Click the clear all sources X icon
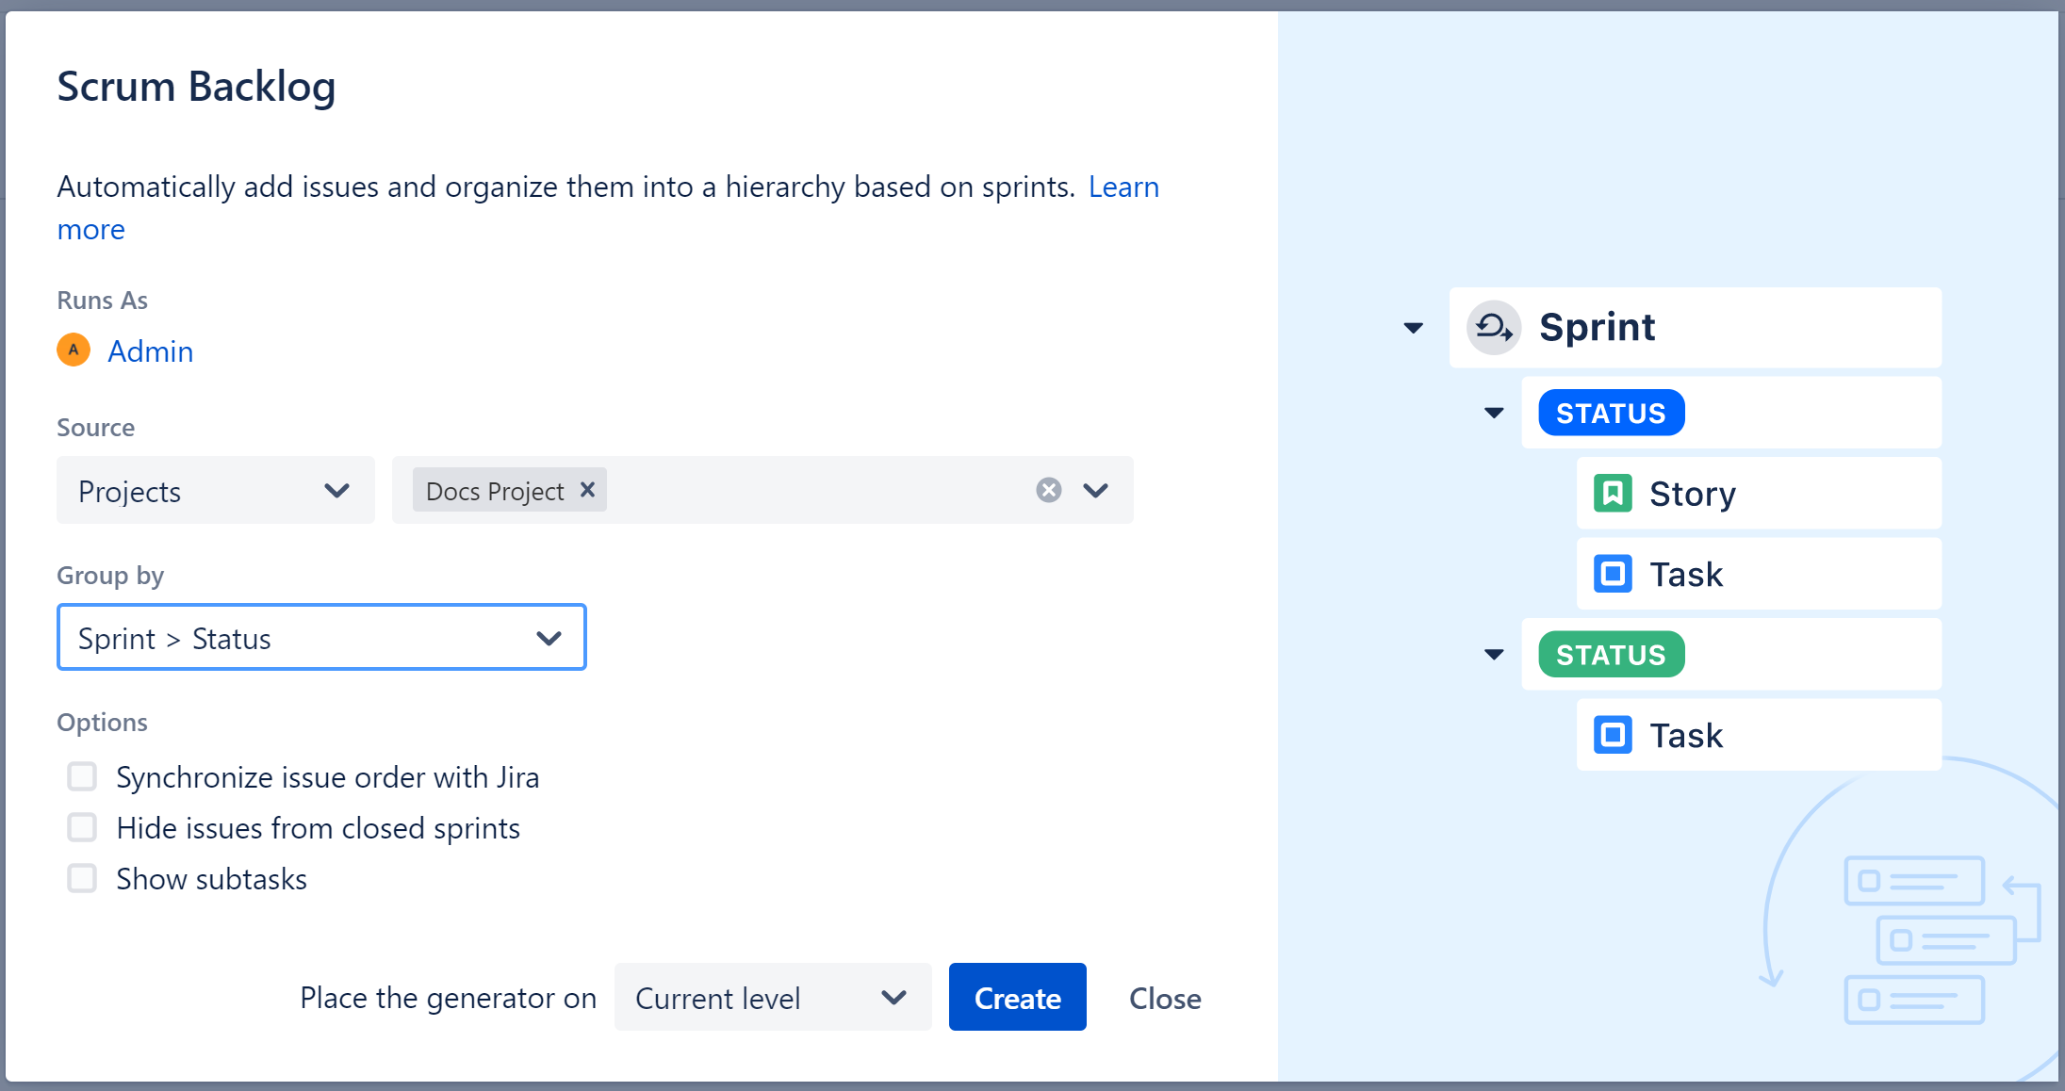Viewport: 2065px width, 1091px height. (1049, 490)
